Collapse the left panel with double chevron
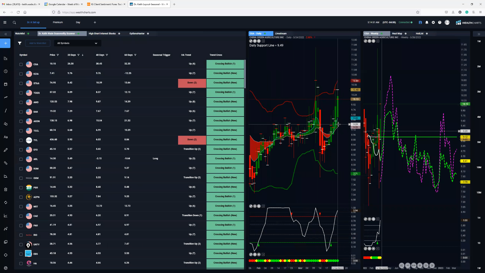Screen dimensions: 485x273 click(x=6, y=34)
